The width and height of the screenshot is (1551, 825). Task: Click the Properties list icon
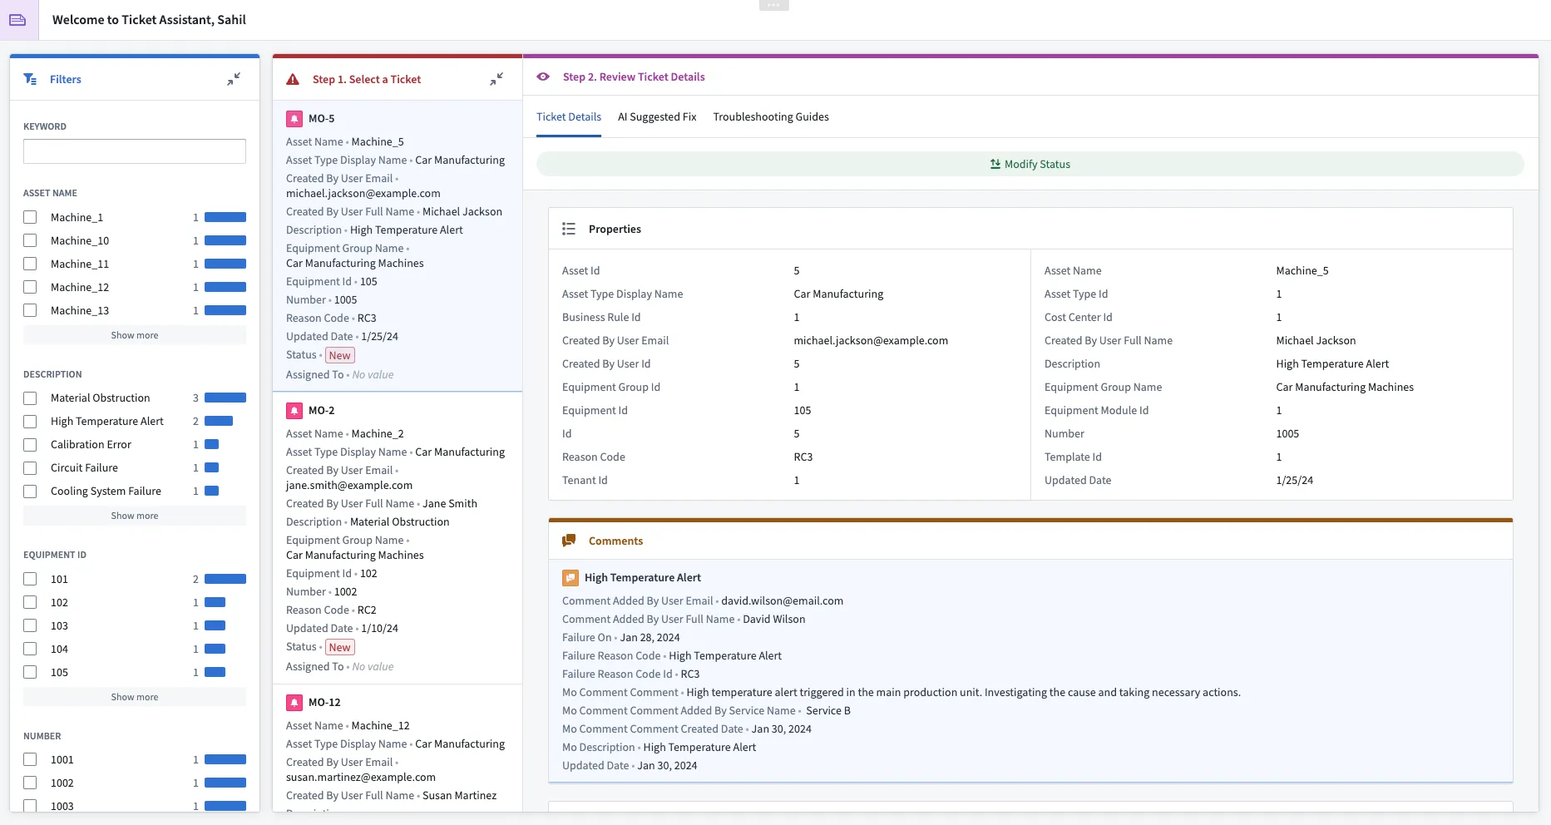click(569, 229)
